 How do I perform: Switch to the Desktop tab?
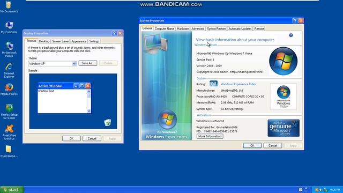[44, 41]
